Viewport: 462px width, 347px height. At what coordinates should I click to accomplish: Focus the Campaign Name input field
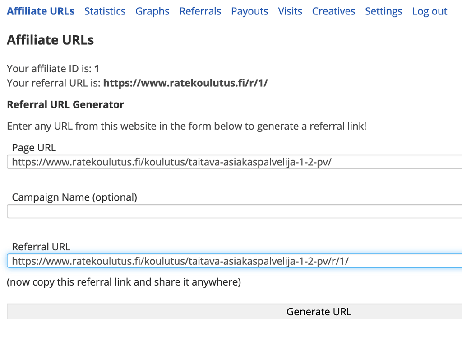(235, 211)
